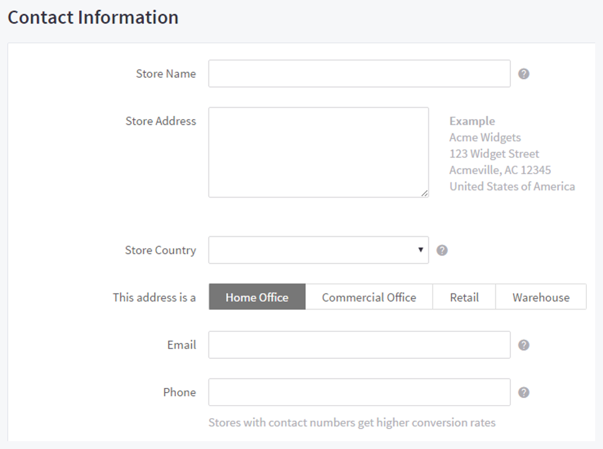
Task: Click the This address is a label
Action: pyautogui.click(x=154, y=297)
